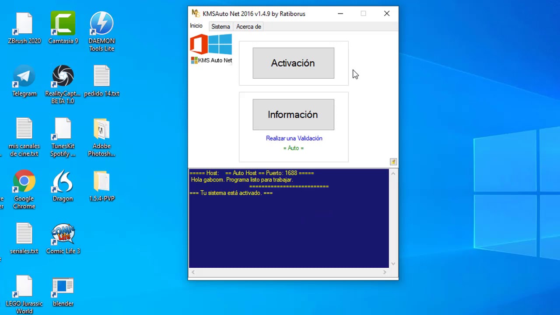Click horizontal scrollbar right arrow
Image resolution: width=560 pixels, height=315 pixels.
(x=385, y=272)
